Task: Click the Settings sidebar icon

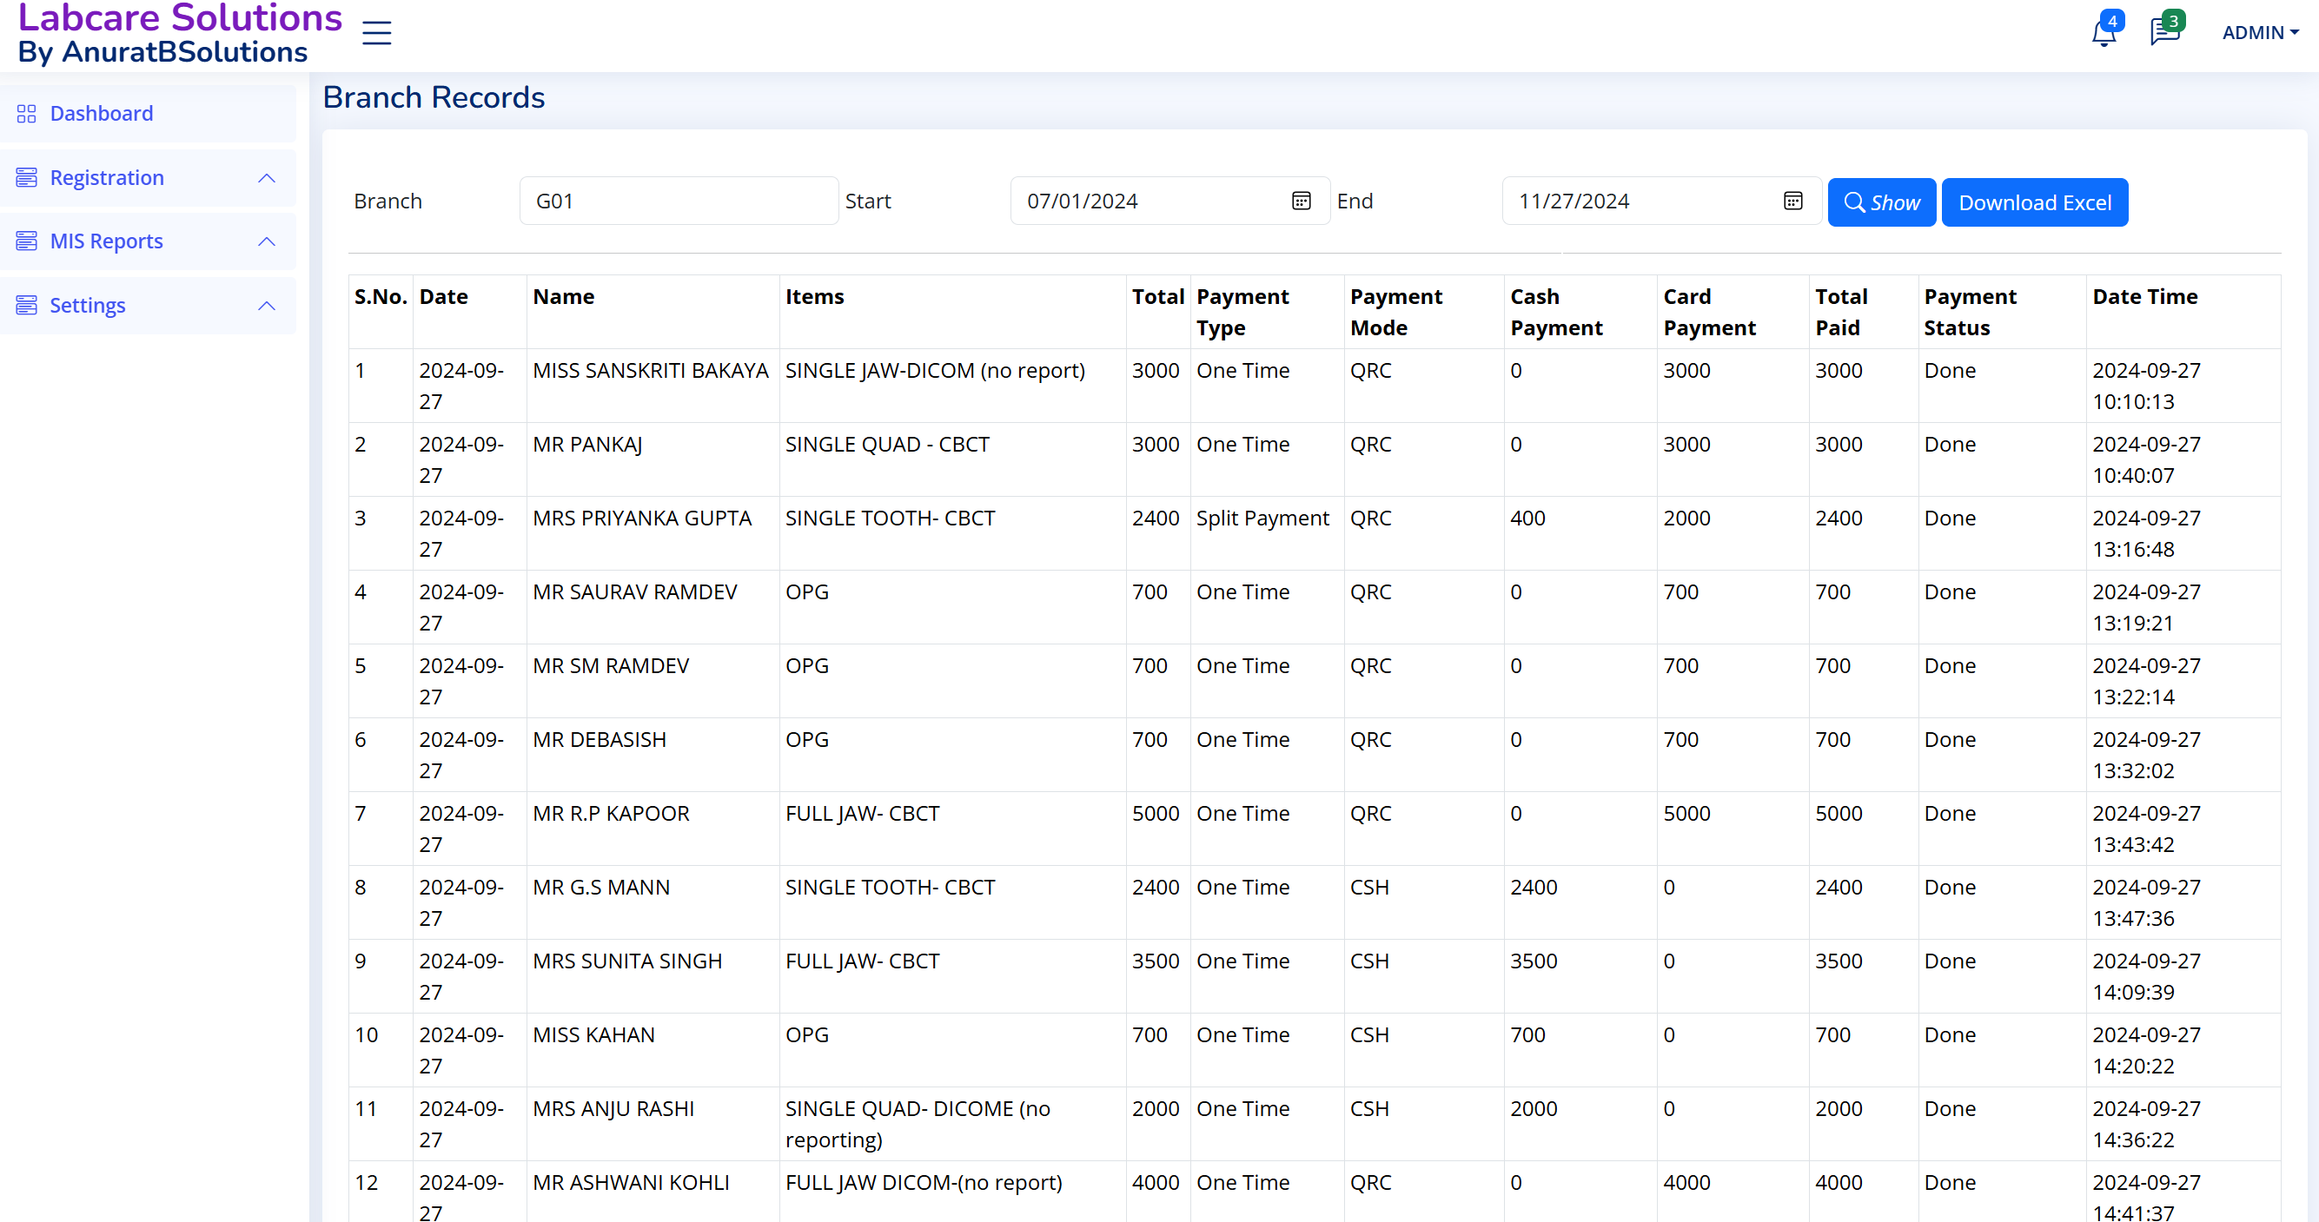Action: 26,305
